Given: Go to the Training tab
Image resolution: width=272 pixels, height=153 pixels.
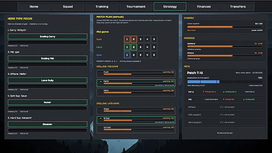Looking at the screenshot, I should coord(102,7).
